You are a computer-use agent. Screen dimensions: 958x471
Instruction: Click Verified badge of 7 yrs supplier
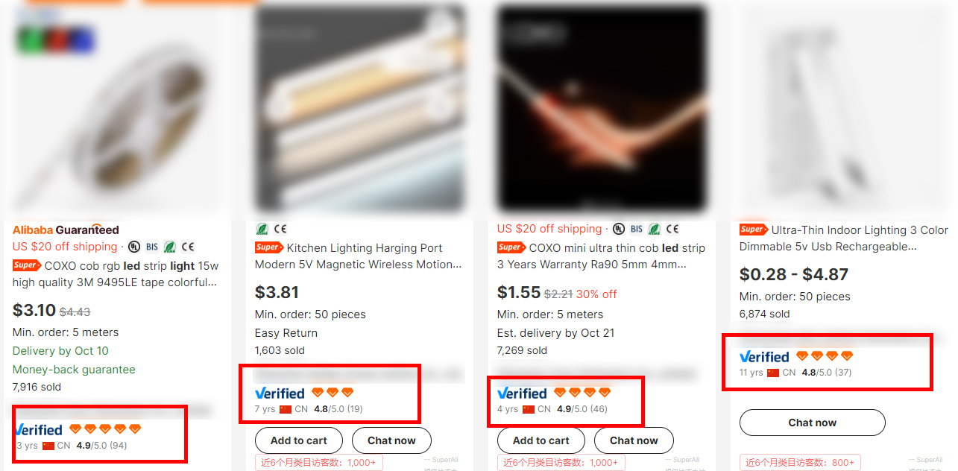coord(280,393)
